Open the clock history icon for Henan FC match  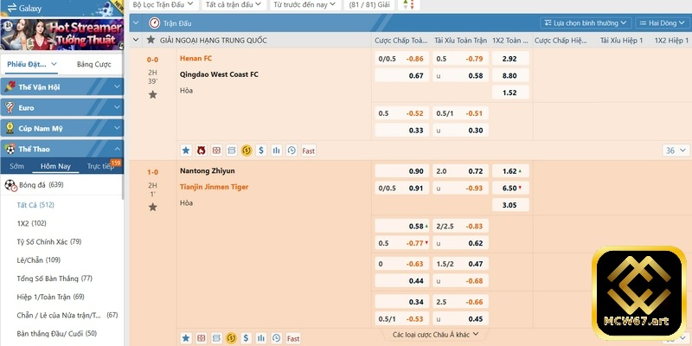coord(292,150)
